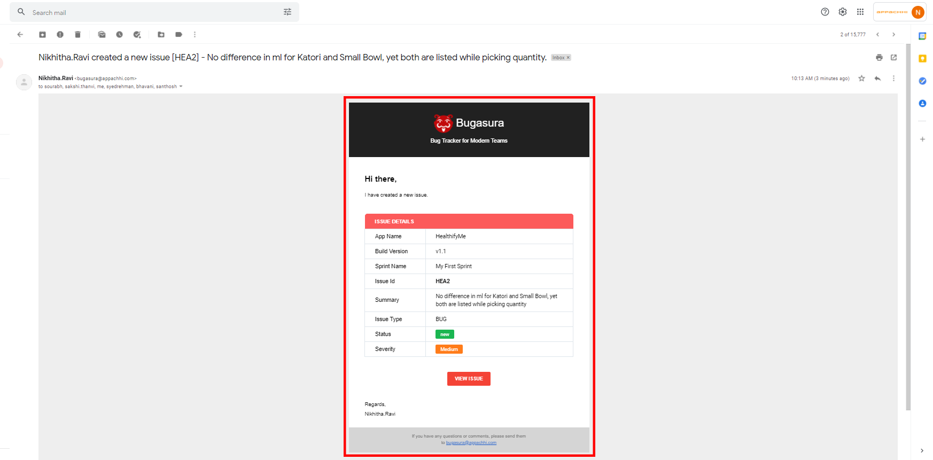Show search options filter

(287, 12)
